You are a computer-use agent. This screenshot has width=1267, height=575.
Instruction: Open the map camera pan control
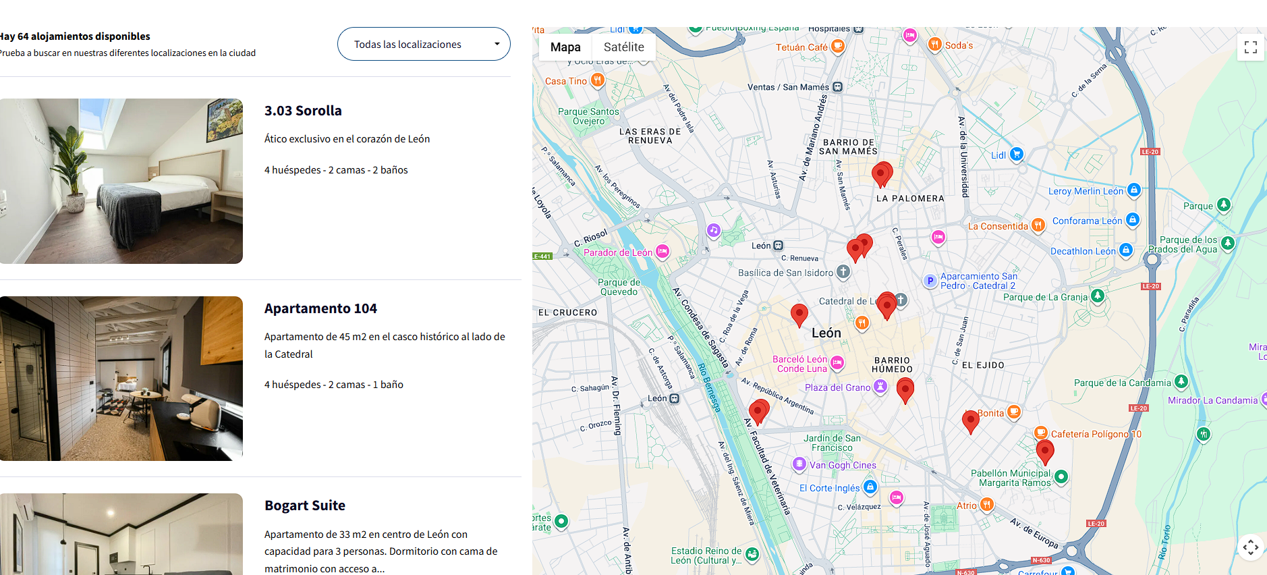click(x=1250, y=547)
